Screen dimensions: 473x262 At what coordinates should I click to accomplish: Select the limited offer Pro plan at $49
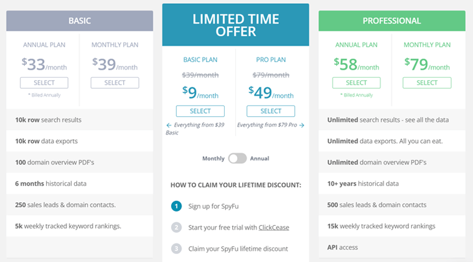(x=271, y=111)
